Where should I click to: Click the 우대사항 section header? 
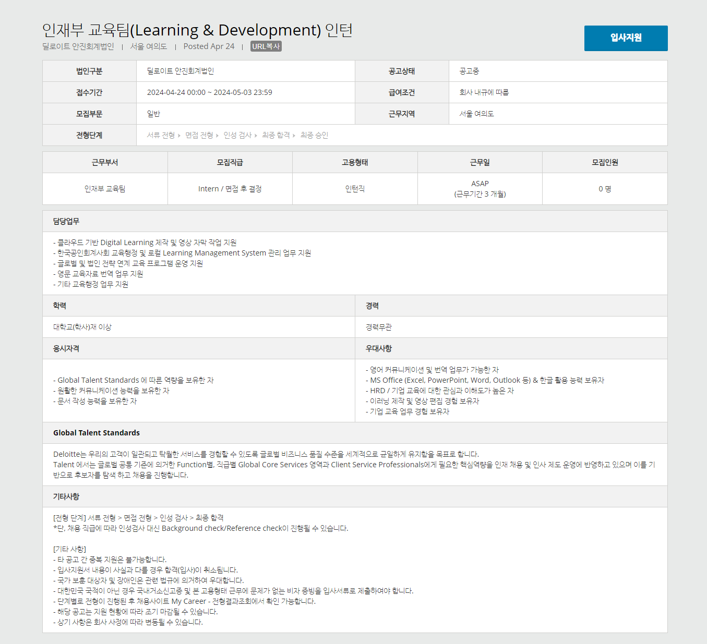coord(511,348)
